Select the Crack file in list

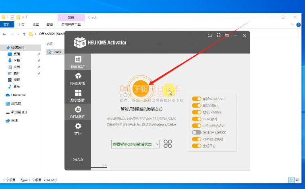(x=54, y=52)
